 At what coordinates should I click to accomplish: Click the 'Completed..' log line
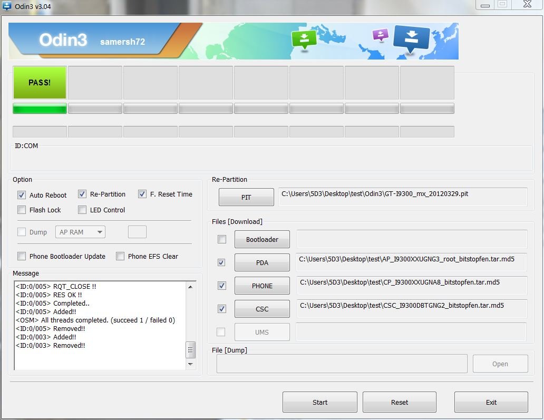tap(52, 303)
